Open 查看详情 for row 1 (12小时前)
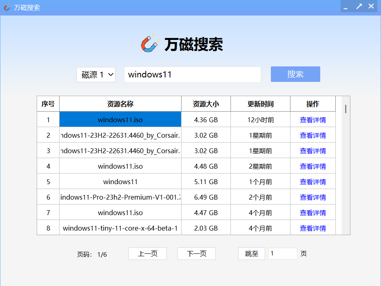Viewport: 381px width, 286px height. coord(313,120)
